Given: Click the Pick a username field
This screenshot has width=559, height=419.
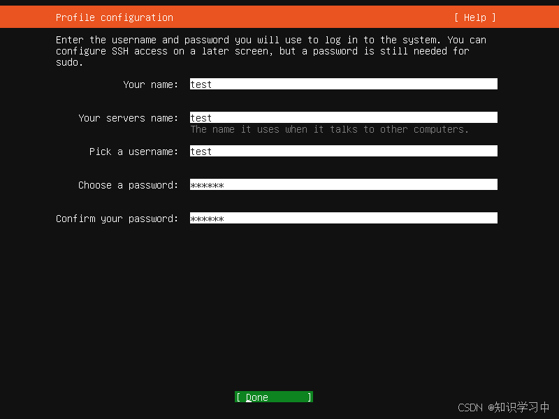Looking at the screenshot, I should tap(343, 151).
